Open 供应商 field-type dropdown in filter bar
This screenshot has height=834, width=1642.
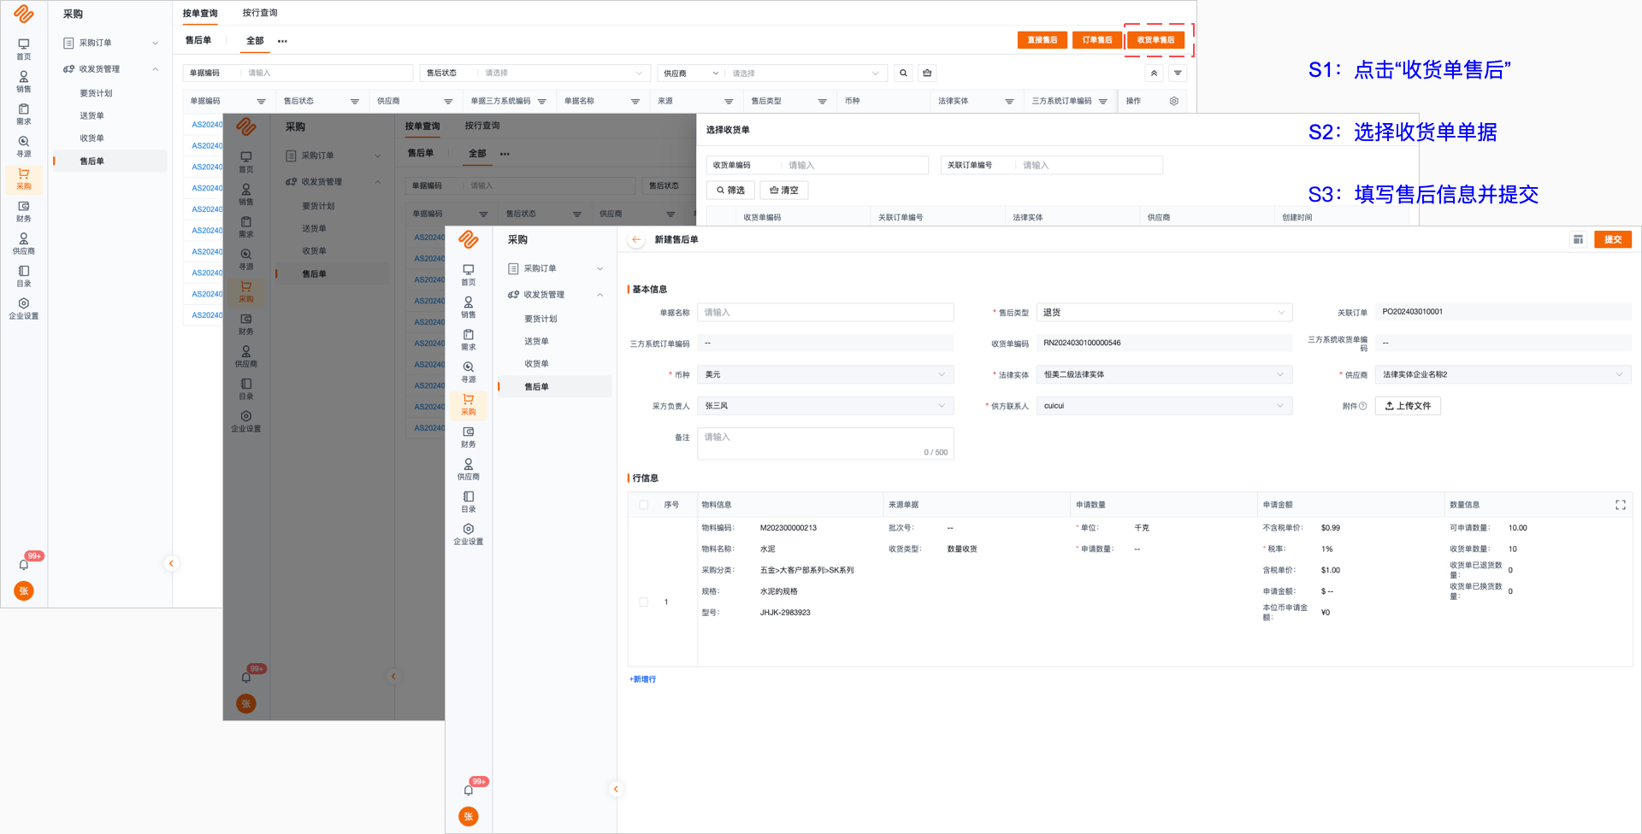(691, 73)
